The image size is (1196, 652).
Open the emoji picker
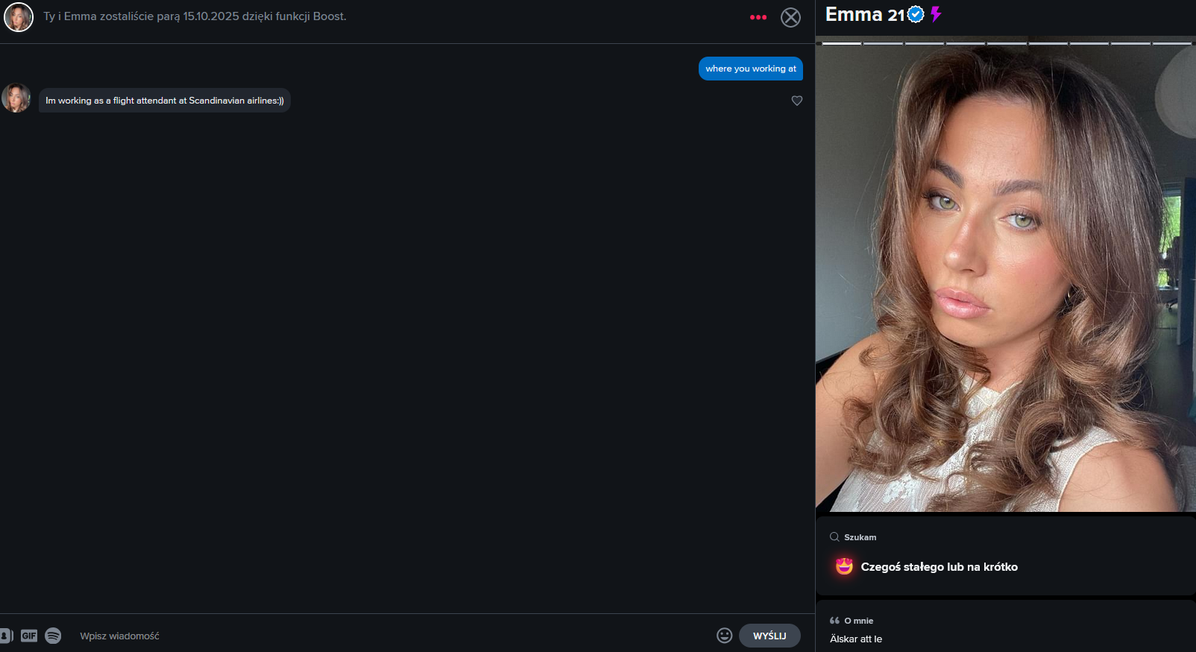725,636
